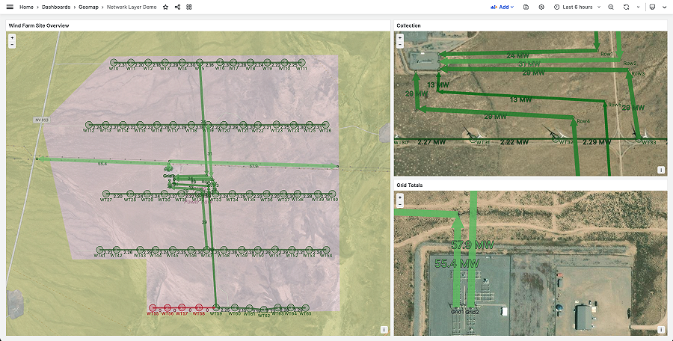Show attribution info on Grid Totals map

[x=661, y=330]
